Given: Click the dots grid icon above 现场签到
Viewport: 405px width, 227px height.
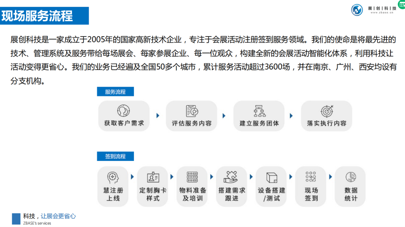Looking at the screenshot, I should [x=311, y=177].
